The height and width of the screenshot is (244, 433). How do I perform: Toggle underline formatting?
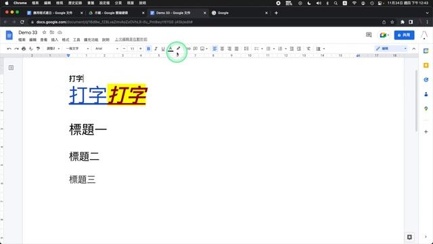click(163, 49)
